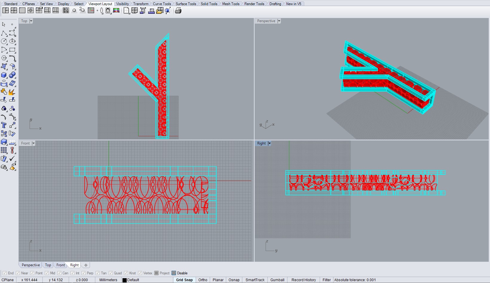Toggle the Quad osnap checkbox

111,273
